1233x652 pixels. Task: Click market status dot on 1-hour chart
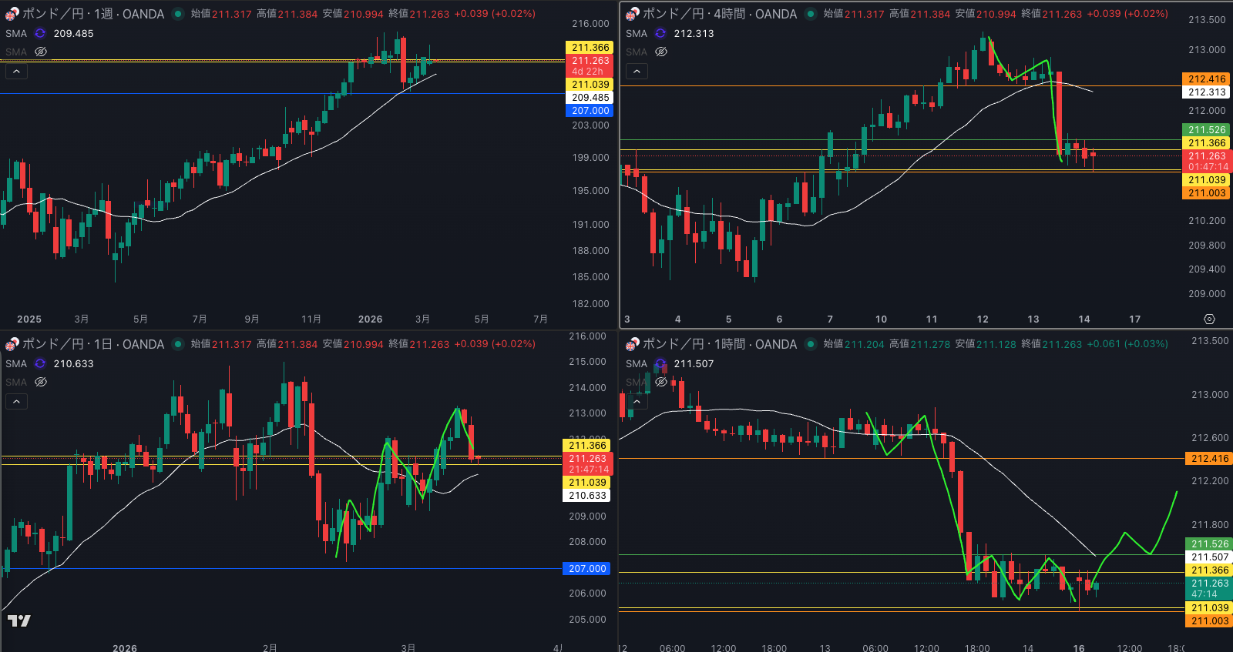811,344
